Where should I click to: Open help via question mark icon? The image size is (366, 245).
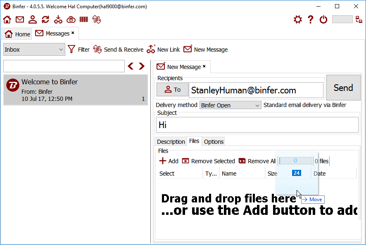coord(311,19)
